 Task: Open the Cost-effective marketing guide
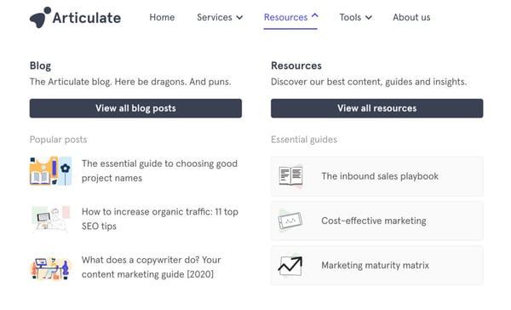pos(377,221)
